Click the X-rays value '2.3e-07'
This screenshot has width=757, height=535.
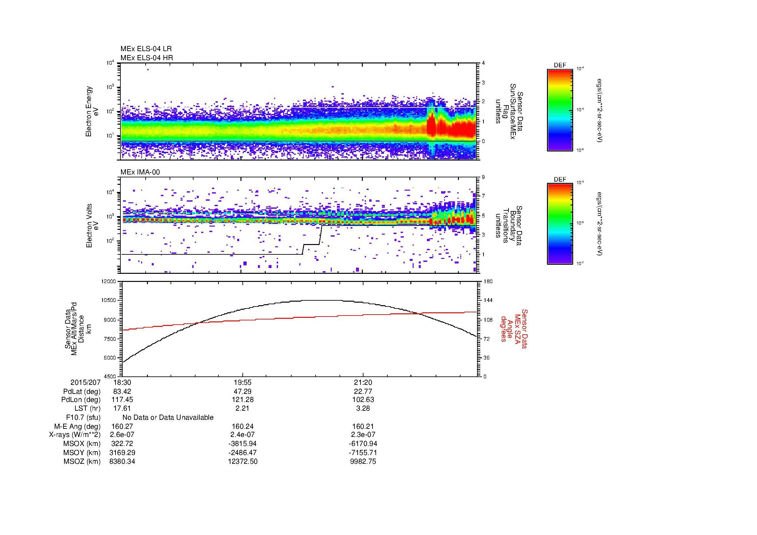(363, 435)
